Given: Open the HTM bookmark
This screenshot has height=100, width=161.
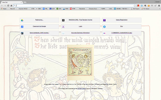Looking at the screenshot, I should [73, 9].
